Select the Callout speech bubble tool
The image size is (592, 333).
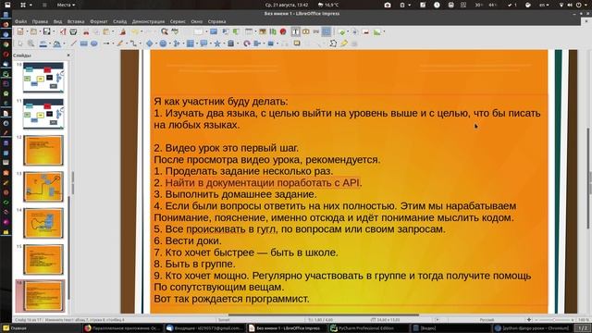click(x=203, y=43)
